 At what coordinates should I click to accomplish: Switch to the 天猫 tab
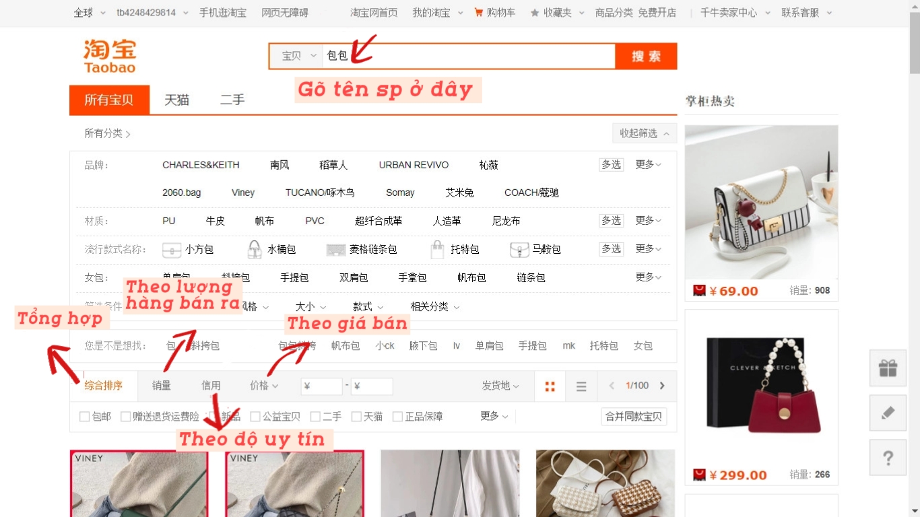177,100
